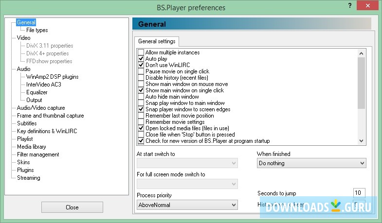Image resolution: width=382 pixels, height=223 pixels.
Task: Uncheck Check for new version at startup
Action: pos(141,141)
